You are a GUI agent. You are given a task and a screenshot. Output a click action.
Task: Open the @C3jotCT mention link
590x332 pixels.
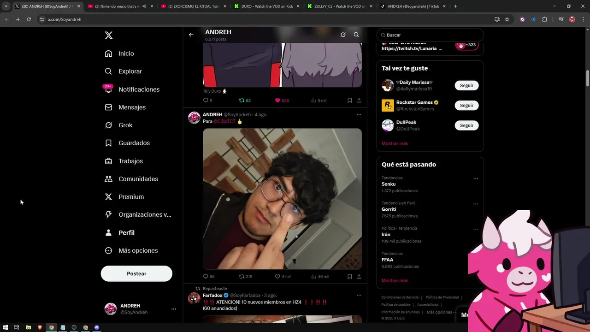coord(224,121)
